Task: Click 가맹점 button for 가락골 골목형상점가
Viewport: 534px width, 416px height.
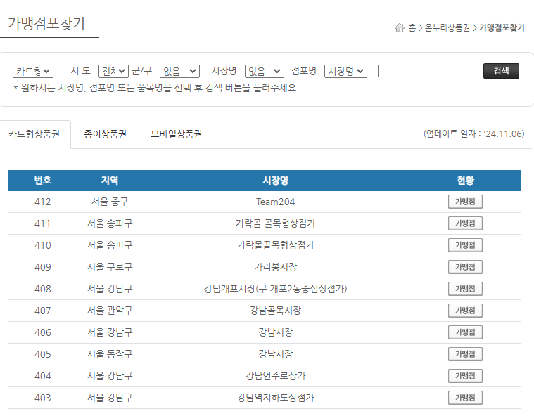Action: pyautogui.click(x=465, y=223)
